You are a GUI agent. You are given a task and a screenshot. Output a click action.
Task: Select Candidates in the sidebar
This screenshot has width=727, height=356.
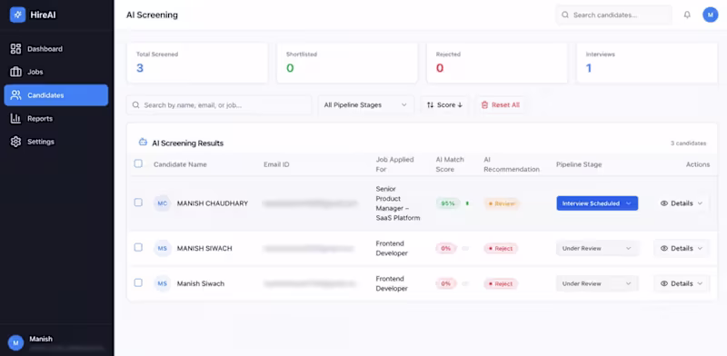tap(55, 95)
